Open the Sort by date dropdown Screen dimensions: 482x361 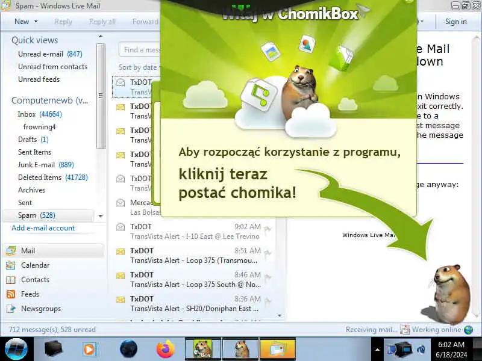click(139, 67)
